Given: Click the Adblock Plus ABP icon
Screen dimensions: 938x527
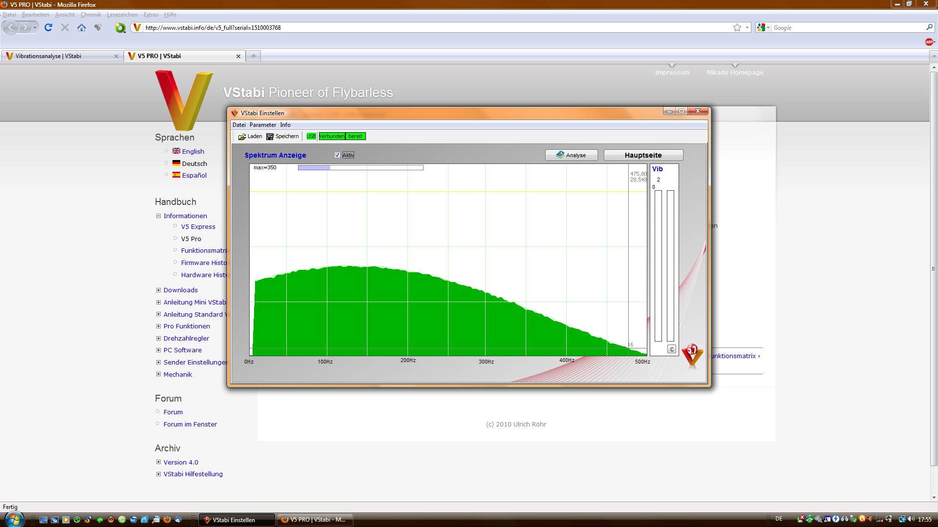Looking at the screenshot, I should pos(929,42).
